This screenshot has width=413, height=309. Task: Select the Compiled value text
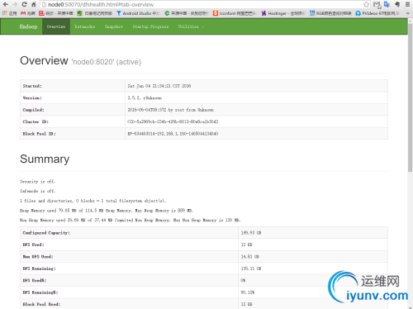[171, 110]
